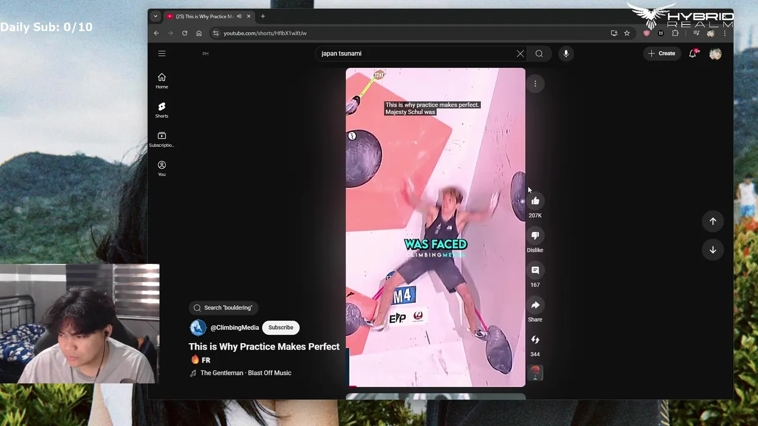Image resolution: width=758 pixels, height=426 pixels.
Task: Open the tab search dropdown arrow
Action: click(x=155, y=17)
